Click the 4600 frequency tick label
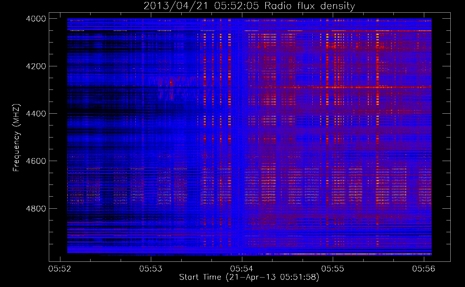The image size is (465, 287). (36, 161)
